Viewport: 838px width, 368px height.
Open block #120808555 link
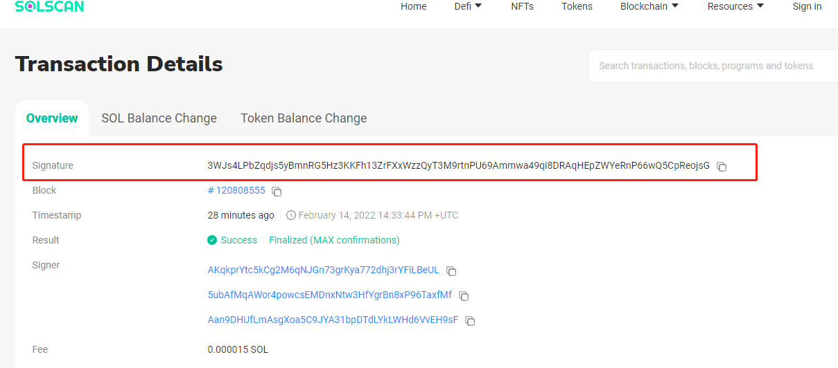point(236,190)
